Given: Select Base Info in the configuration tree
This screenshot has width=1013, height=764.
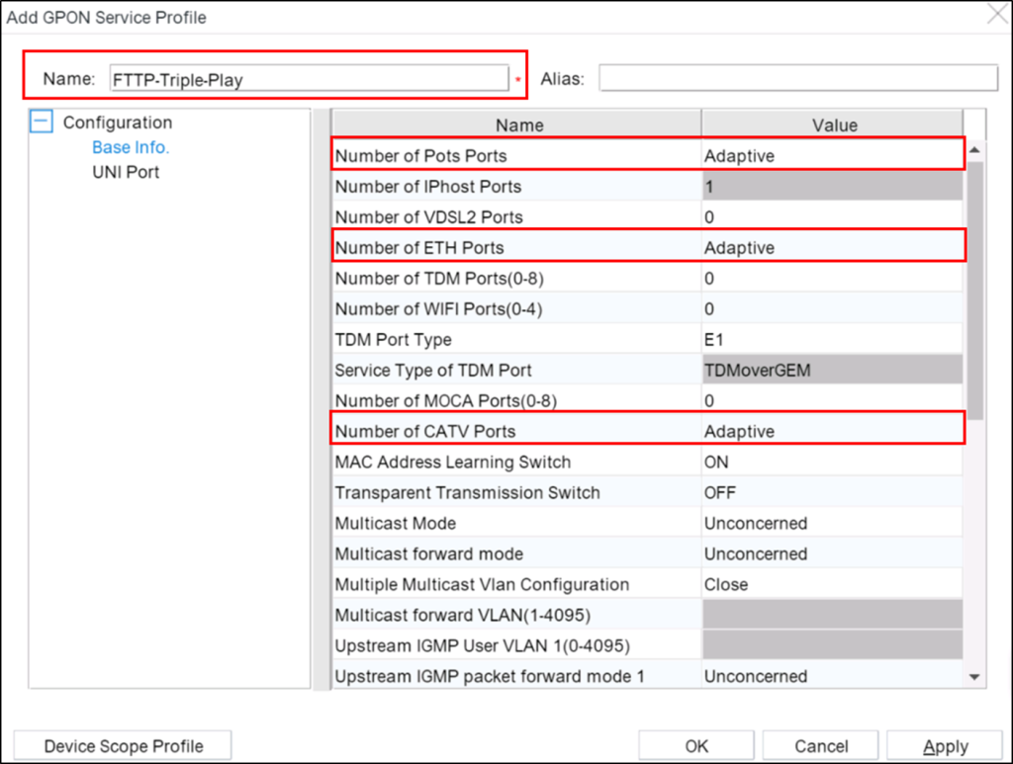Looking at the screenshot, I should (130, 146).
